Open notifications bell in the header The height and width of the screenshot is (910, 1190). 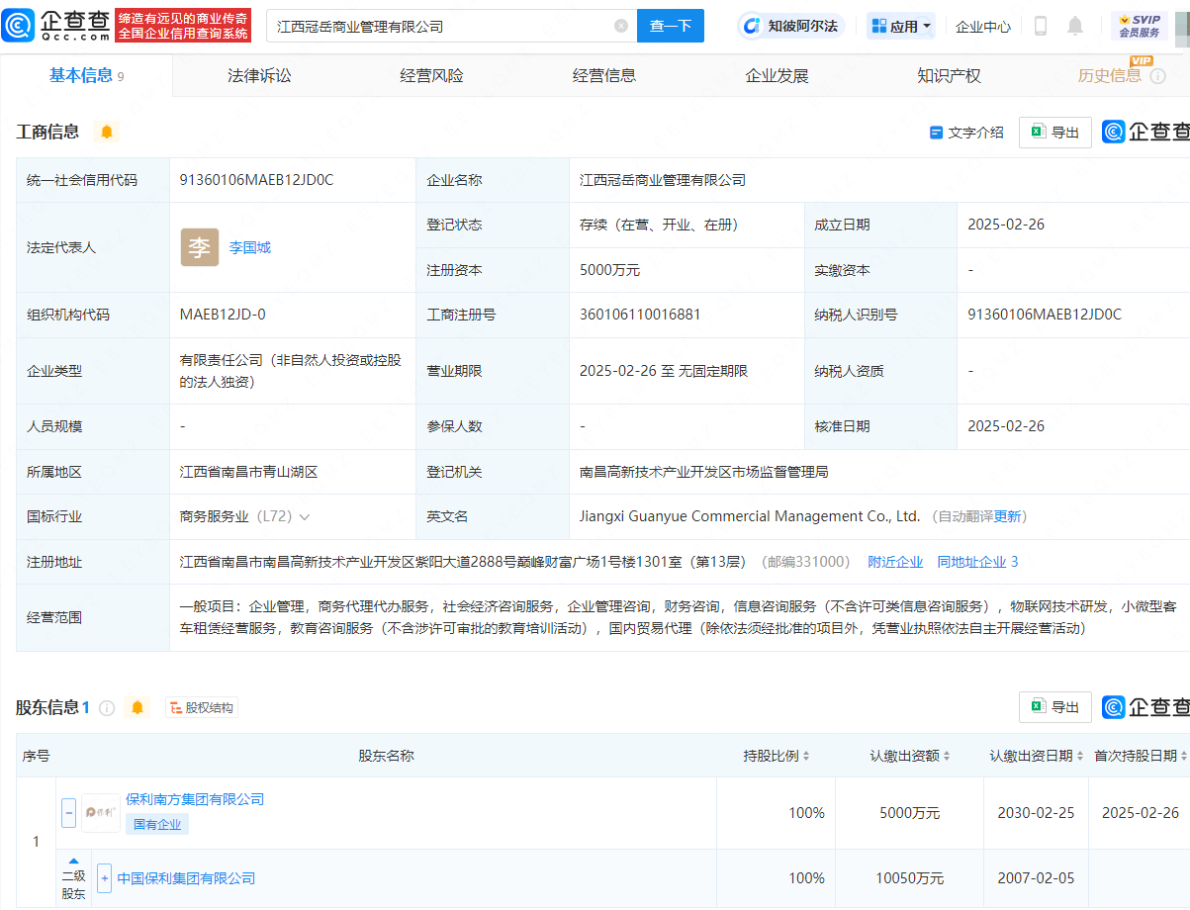tap(1075, 26)
